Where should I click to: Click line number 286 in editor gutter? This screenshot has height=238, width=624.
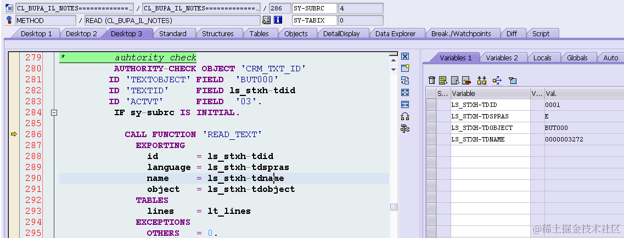pyautogui.click(x=33, y=134)
